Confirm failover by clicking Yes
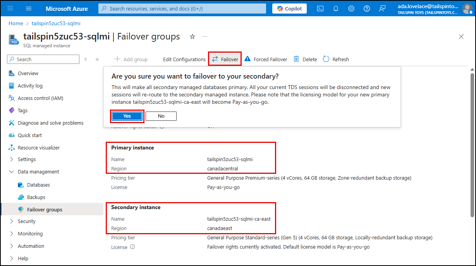This screenshot has height=266, width=476. [127, 116]
